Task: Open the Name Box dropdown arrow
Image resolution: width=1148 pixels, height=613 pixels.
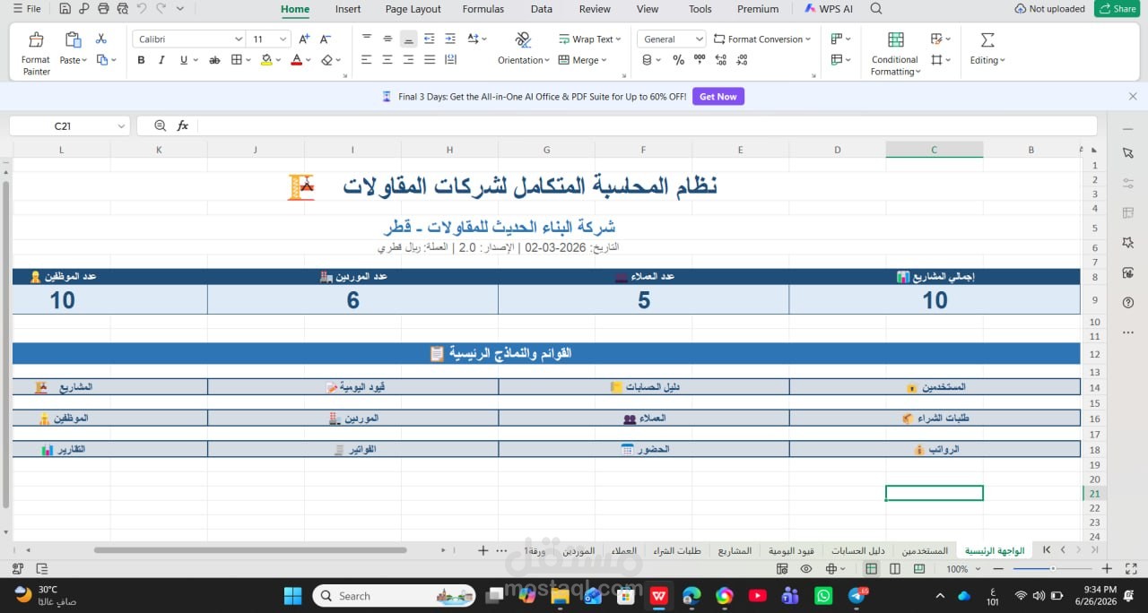Action: point(121,126)
